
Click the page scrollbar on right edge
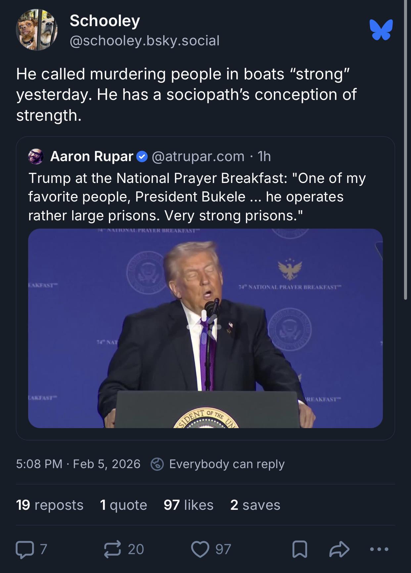[x=406, y=149]
